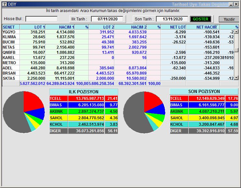Image resolution: width=241 pixels, height=188 pixels.
Task: Focus the Hisse Bul search field
Action: tap(42, 19)
